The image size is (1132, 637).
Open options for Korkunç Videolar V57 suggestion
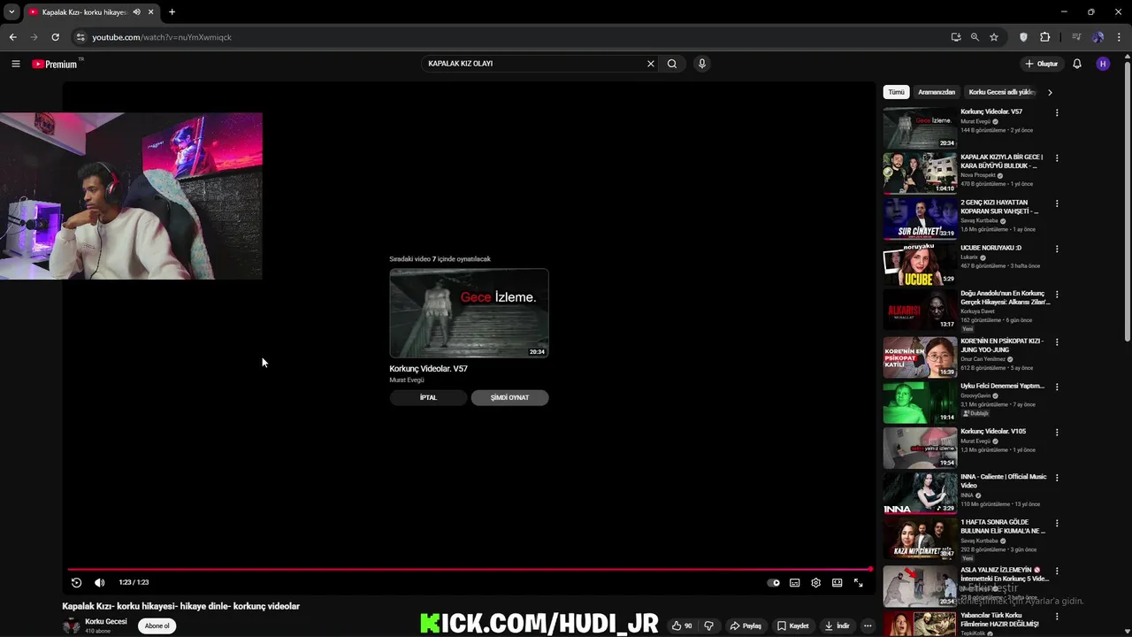click(1057, 112)
